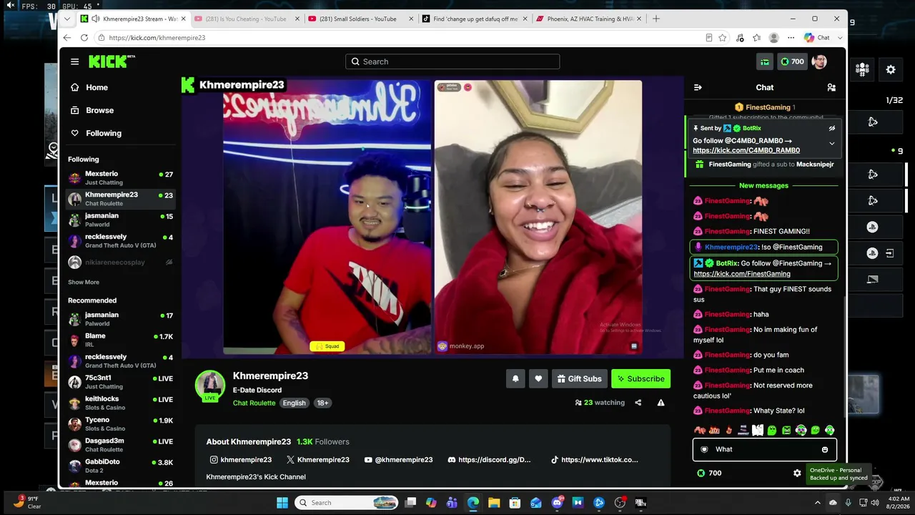Subscribe to Khmerempire23
915x515 pixels.
[x=640, y=378]
